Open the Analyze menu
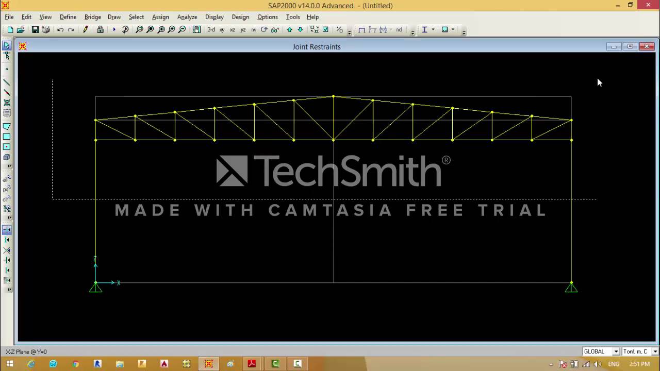This screenshot has height=371, width=660. [x=187, y=17]
